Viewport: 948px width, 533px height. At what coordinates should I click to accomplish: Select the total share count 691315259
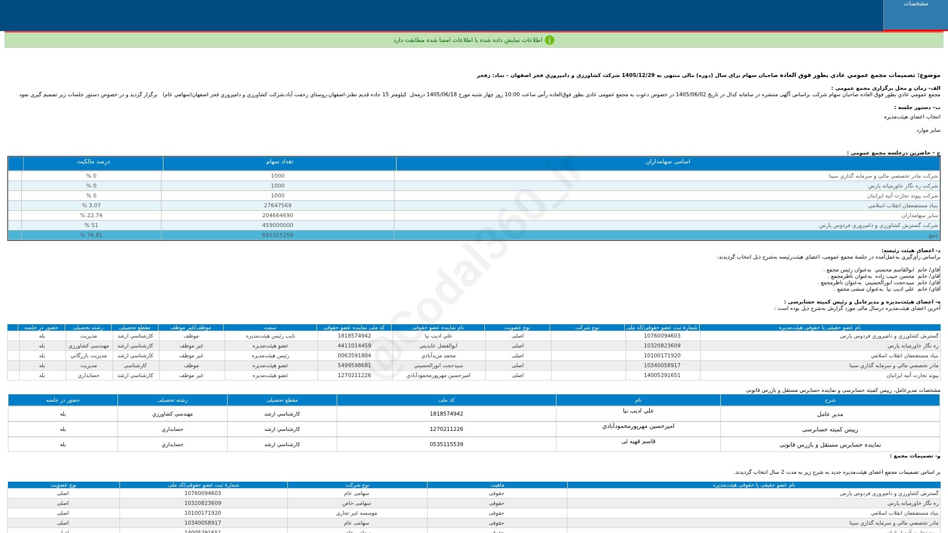pos(277,235)
